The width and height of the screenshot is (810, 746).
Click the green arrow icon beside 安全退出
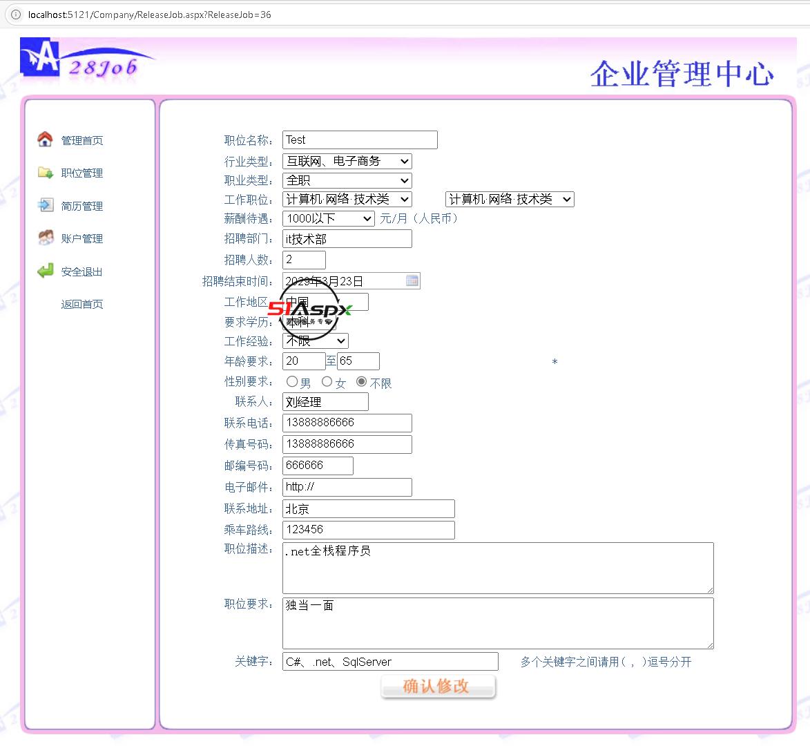pyautogui.click(x=46, y=270)
